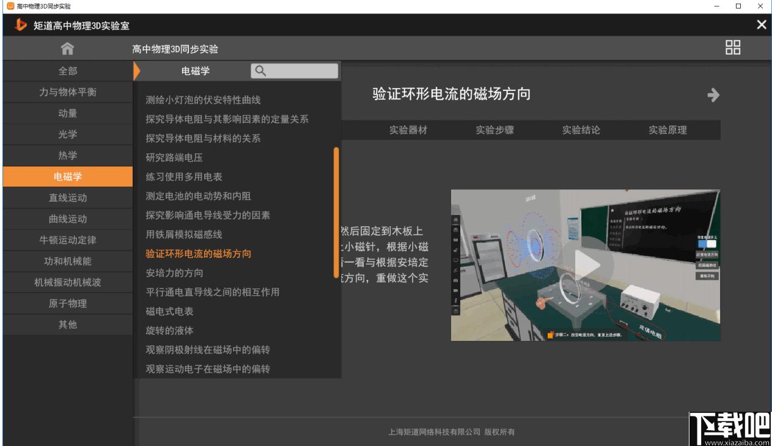The height and width of the screenshot is (446, 772).
Task: Open 测绘小灯泡的伏安特性曲线 experiment
Action: point(203,100)
